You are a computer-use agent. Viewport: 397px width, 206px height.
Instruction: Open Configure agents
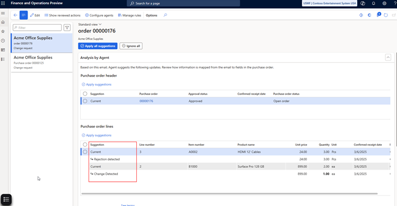[x=99, y=15]
